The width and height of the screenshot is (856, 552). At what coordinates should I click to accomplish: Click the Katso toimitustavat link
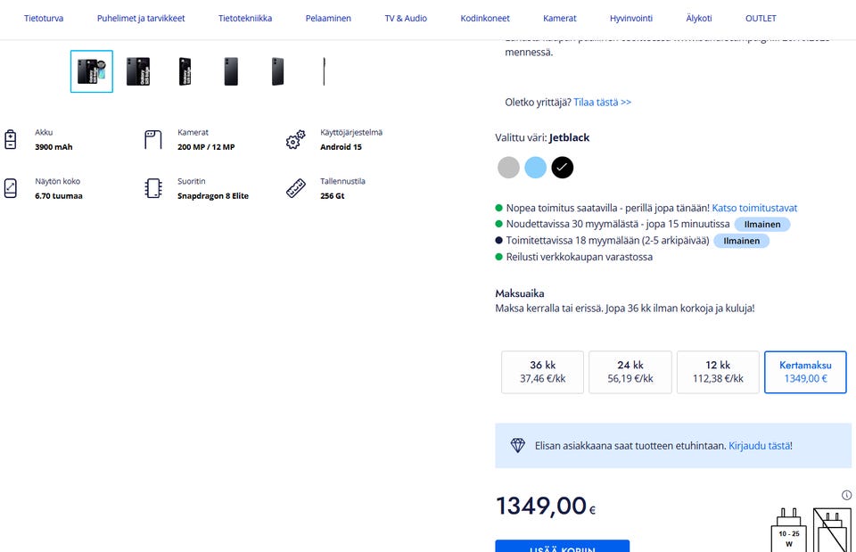point(754,208)
